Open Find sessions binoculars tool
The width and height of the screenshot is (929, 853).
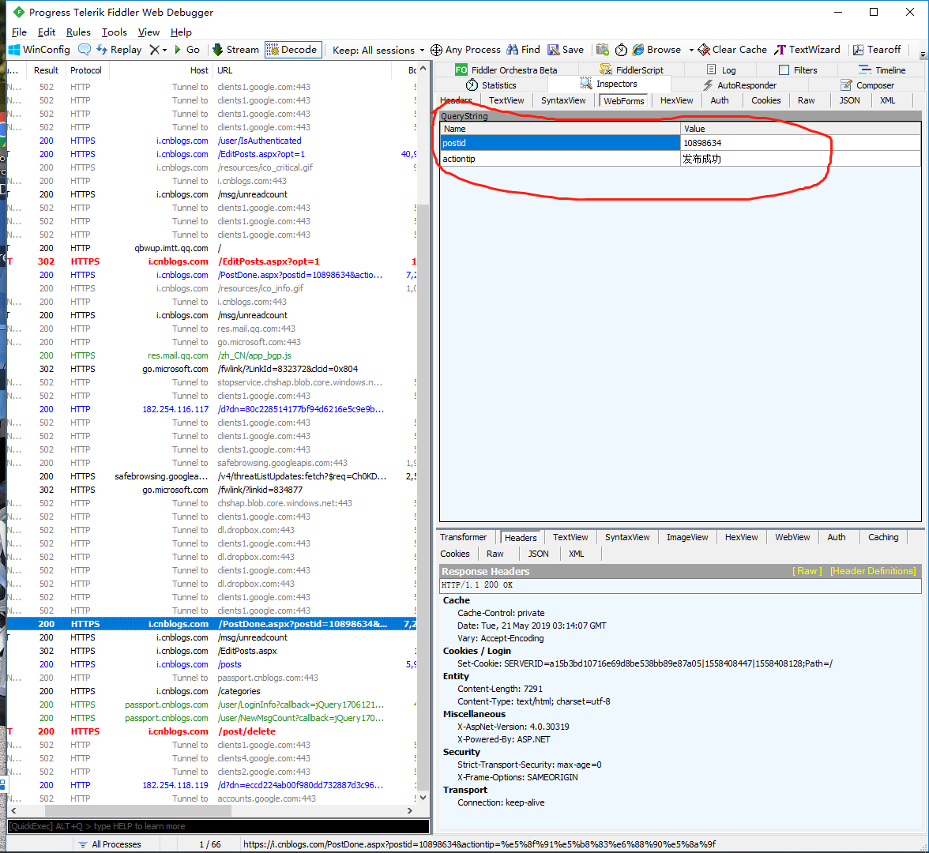tap(523, 50)
